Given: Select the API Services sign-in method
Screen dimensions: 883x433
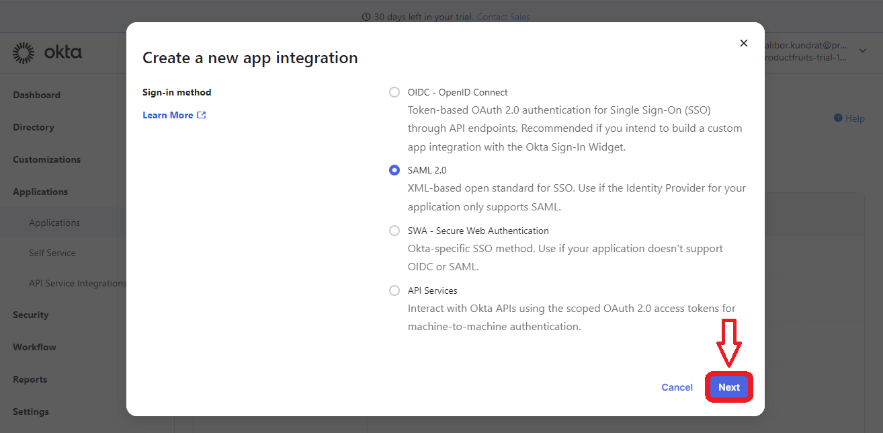Looking at the screenshot, I should 394,290.
